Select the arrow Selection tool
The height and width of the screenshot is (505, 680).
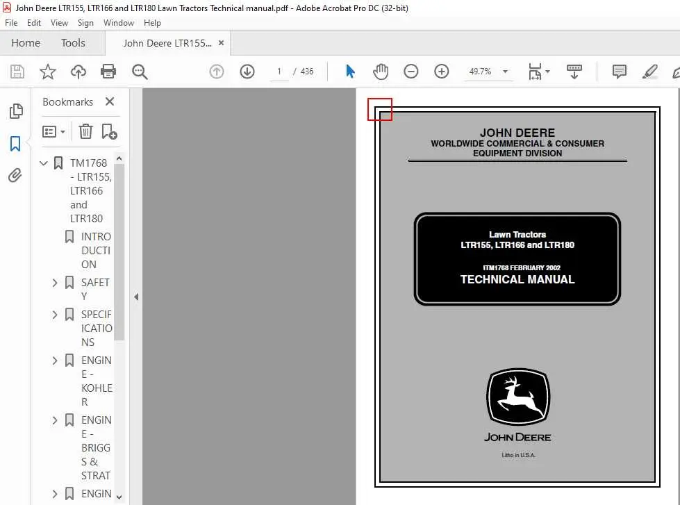tap(350, 71)
